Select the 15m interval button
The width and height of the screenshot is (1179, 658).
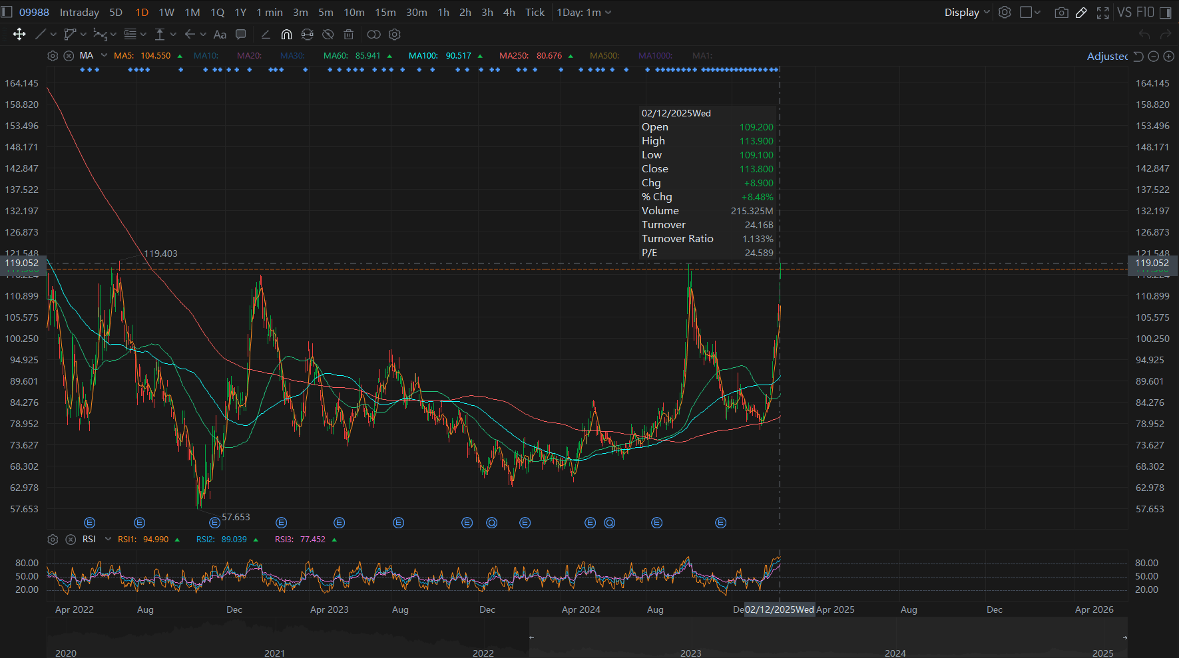pos(385,12)
